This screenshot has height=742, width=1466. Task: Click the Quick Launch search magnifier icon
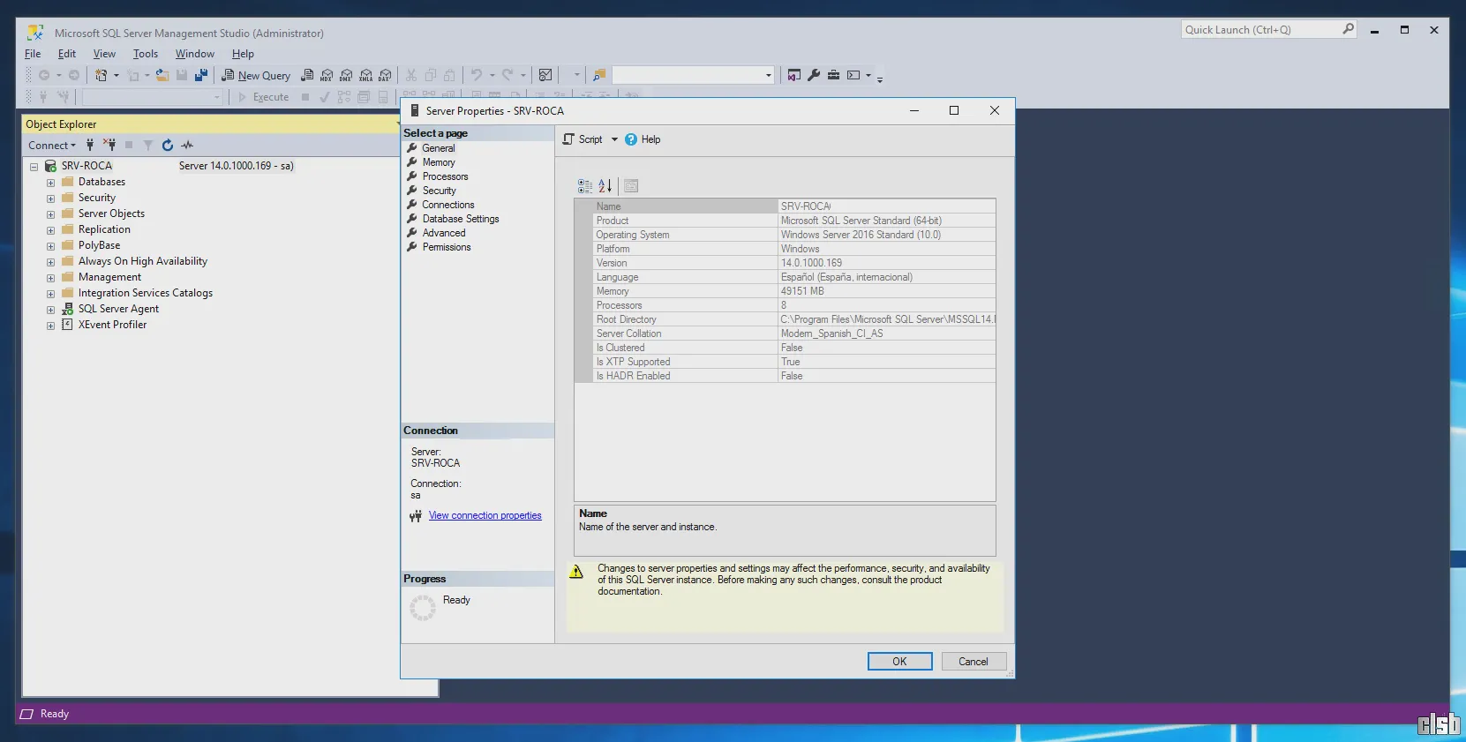click(1348, 29)
